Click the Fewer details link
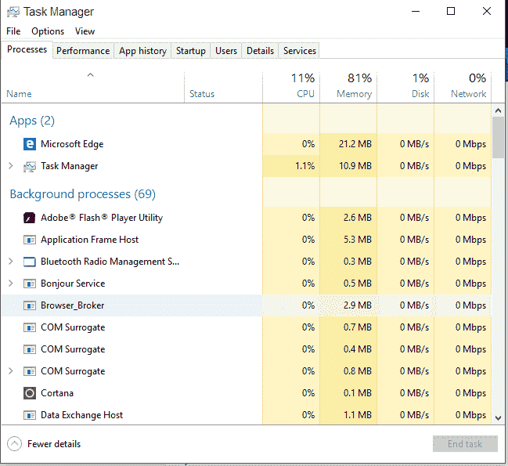The width and height of the screenshot is (508, 466). click(54, 444)
